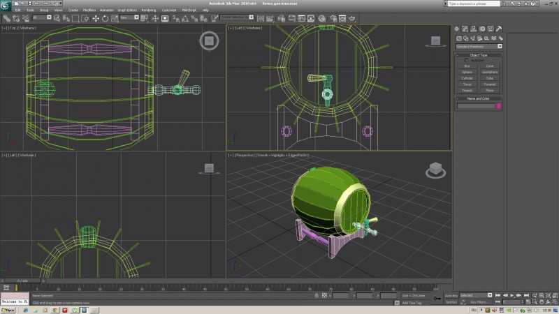Image resolution: width=559 pixels, height=314 pixels.
Task: Enable the AutoGrid checkbox
Action: (467, 61)
